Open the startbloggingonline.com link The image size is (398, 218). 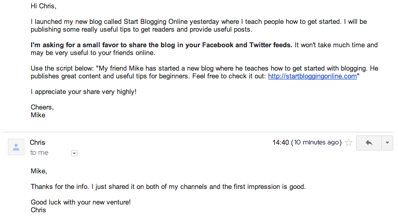tap(312, 76)
